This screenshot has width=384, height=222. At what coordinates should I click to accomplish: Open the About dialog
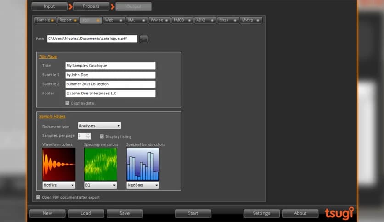[300, 213]
